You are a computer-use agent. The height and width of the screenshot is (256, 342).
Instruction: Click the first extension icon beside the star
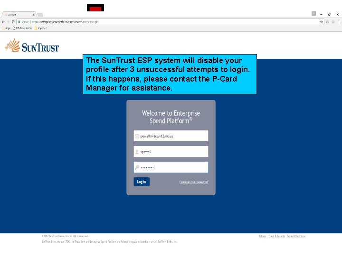pyautogui.click(x=327, y=22)
